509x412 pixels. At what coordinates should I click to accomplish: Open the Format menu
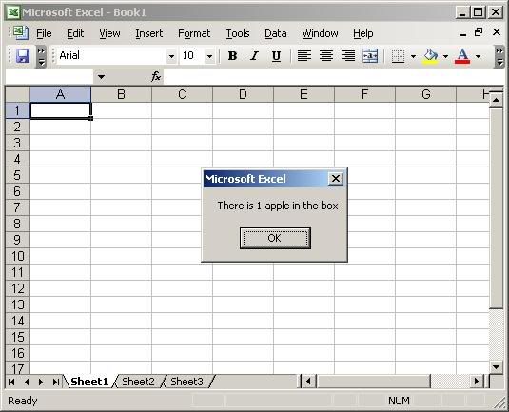click(194, 33)
